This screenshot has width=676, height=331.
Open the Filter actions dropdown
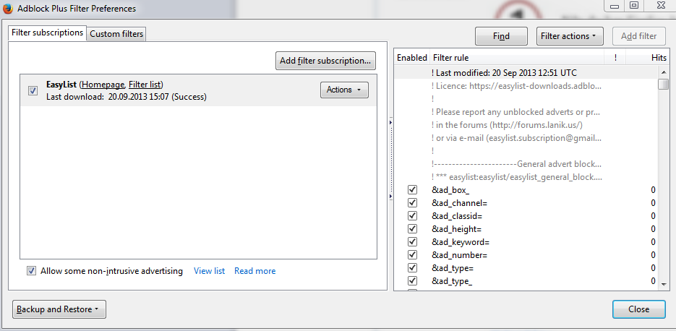tap(570, 36)
